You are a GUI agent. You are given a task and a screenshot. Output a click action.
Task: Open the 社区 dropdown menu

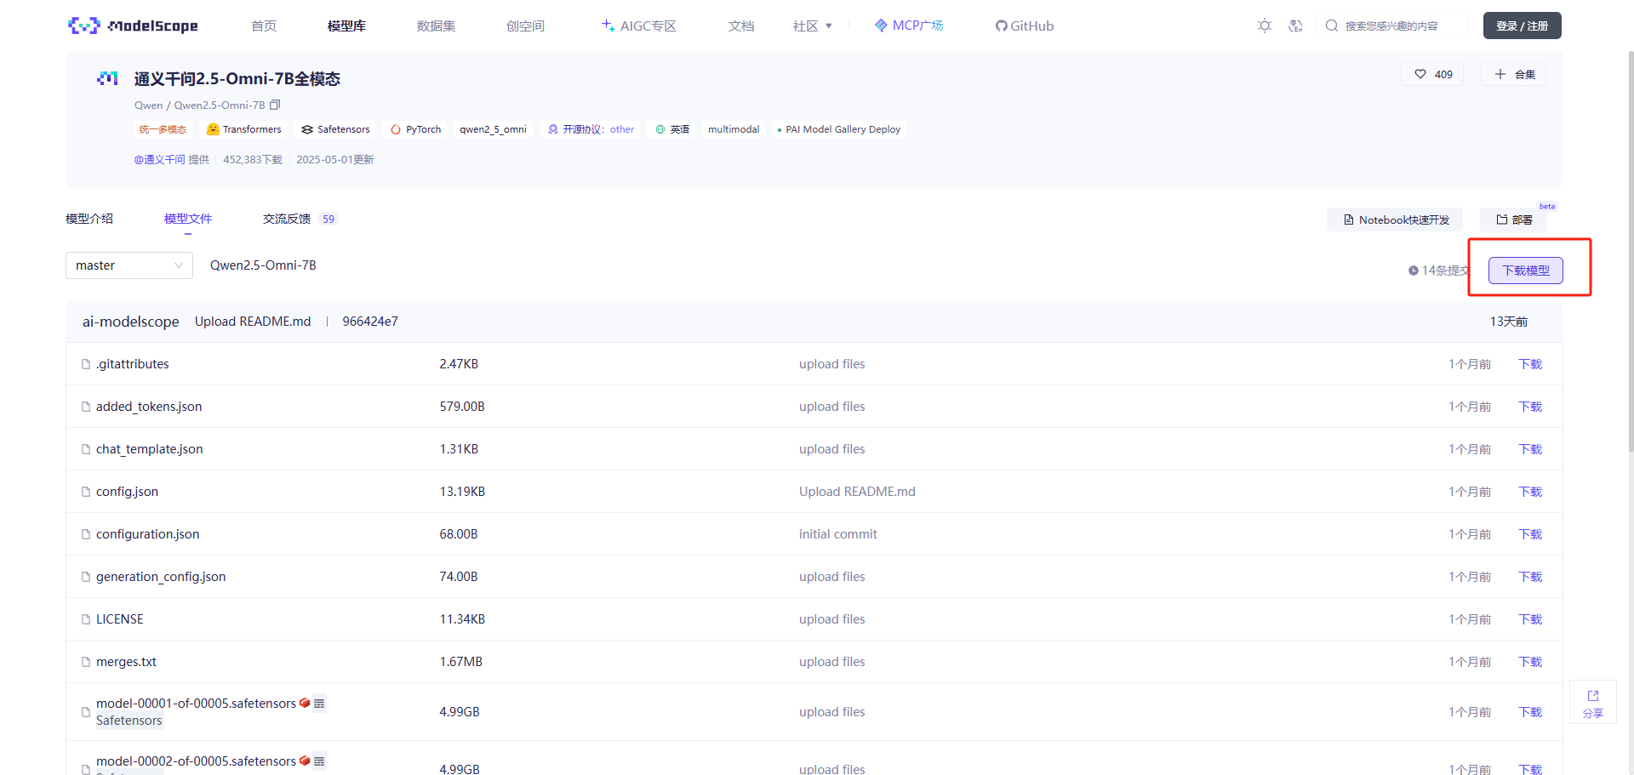(812, 26)
